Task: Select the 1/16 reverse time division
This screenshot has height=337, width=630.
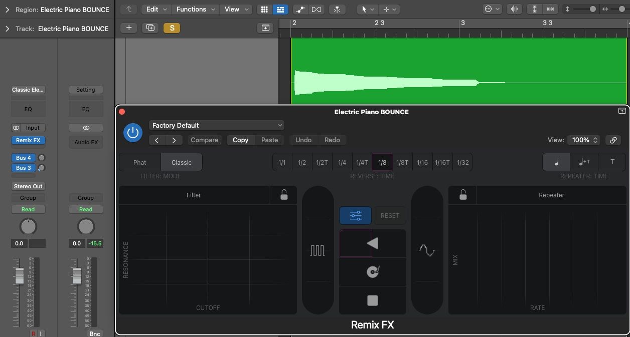Action: [x=422, y=162]
